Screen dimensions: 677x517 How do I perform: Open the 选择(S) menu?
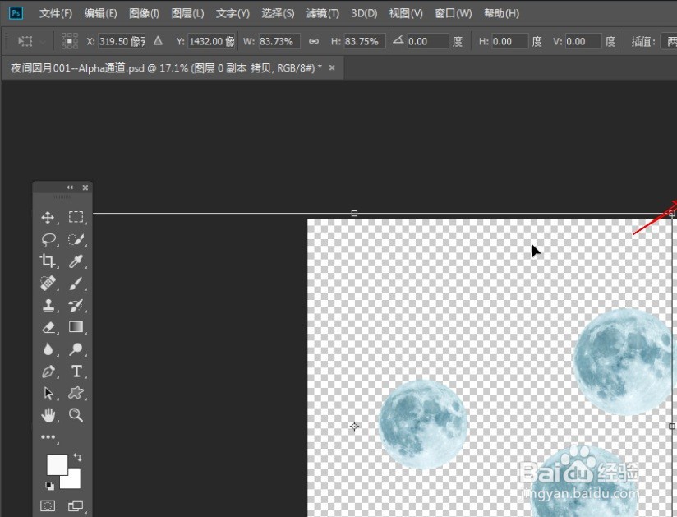click(278, 13)
